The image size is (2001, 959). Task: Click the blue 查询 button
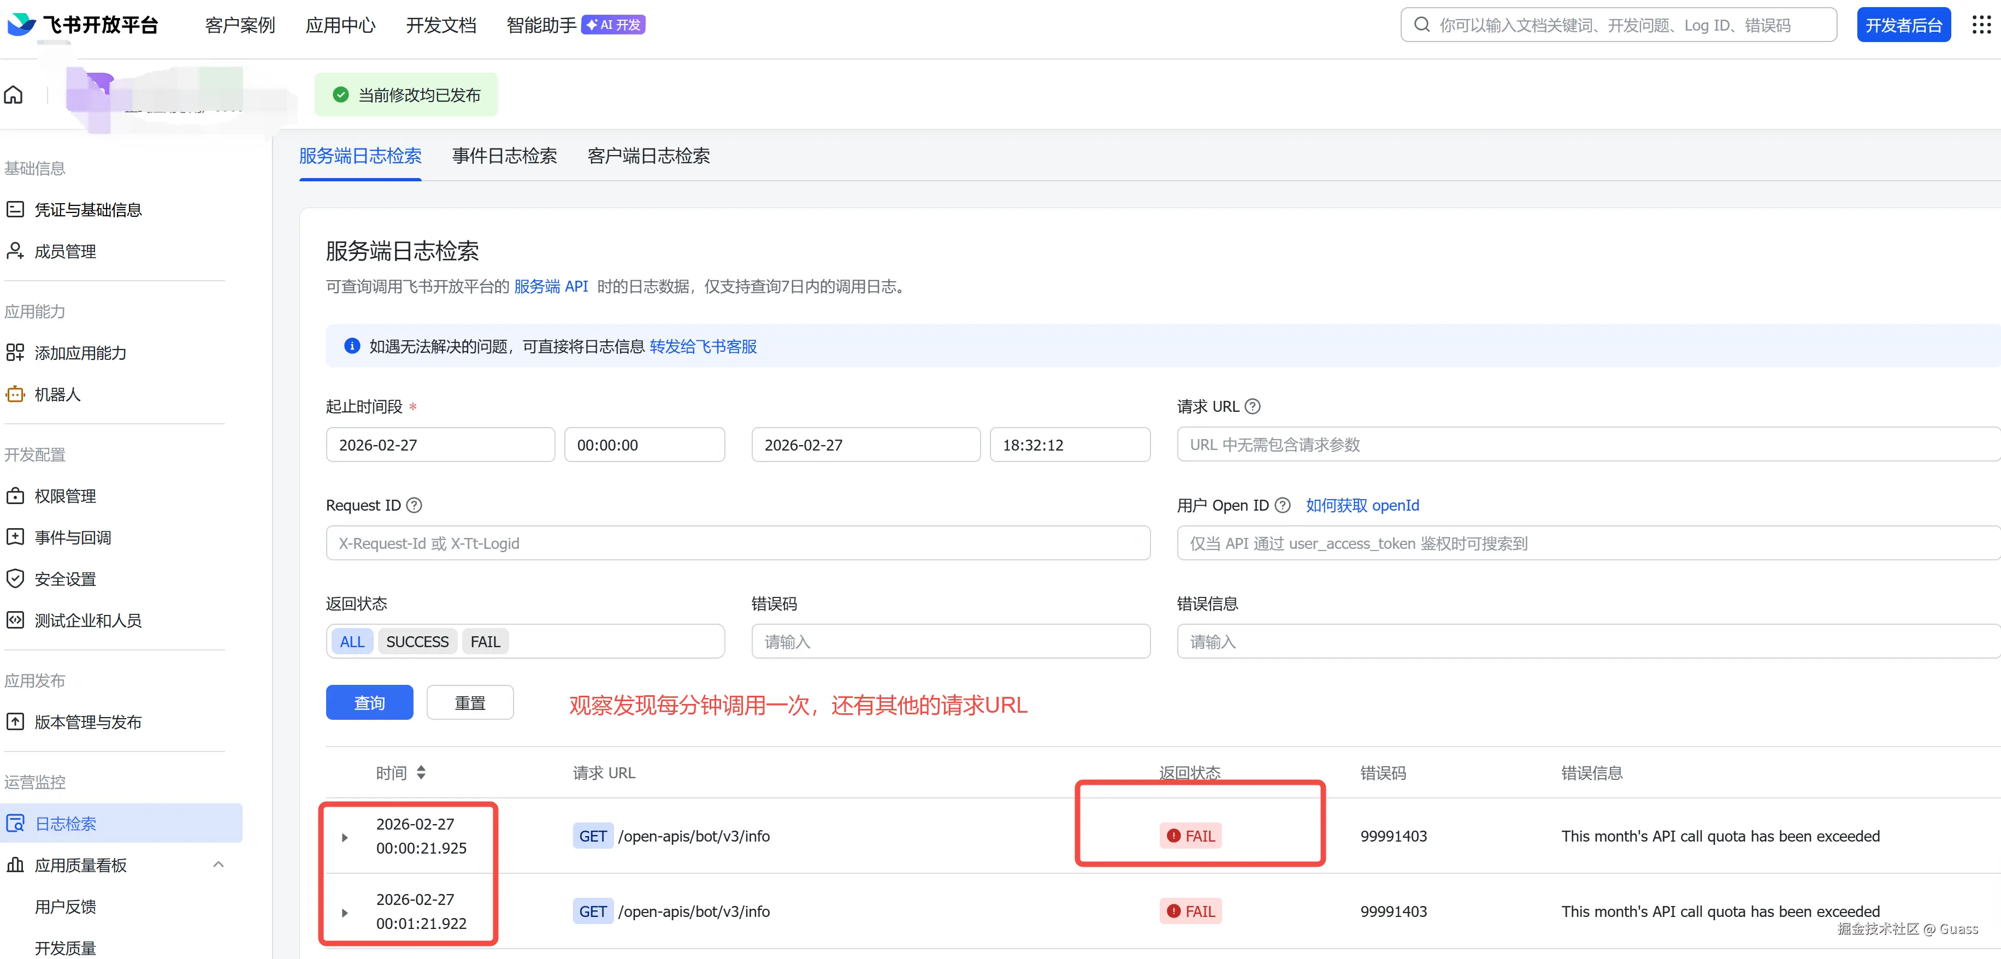click(369, 703)
